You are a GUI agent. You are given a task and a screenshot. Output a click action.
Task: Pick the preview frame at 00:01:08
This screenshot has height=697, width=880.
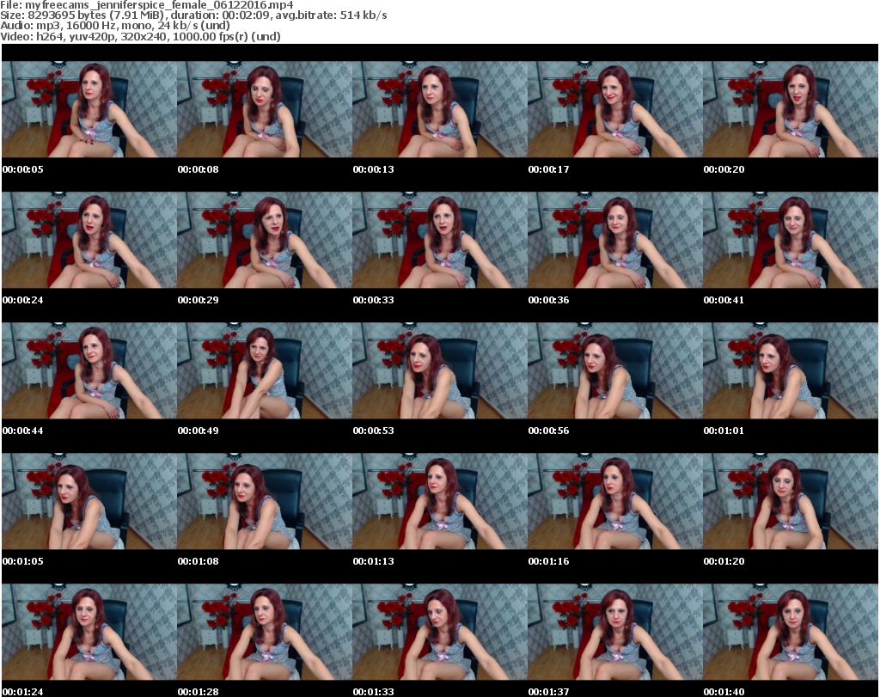click(265, 501)
